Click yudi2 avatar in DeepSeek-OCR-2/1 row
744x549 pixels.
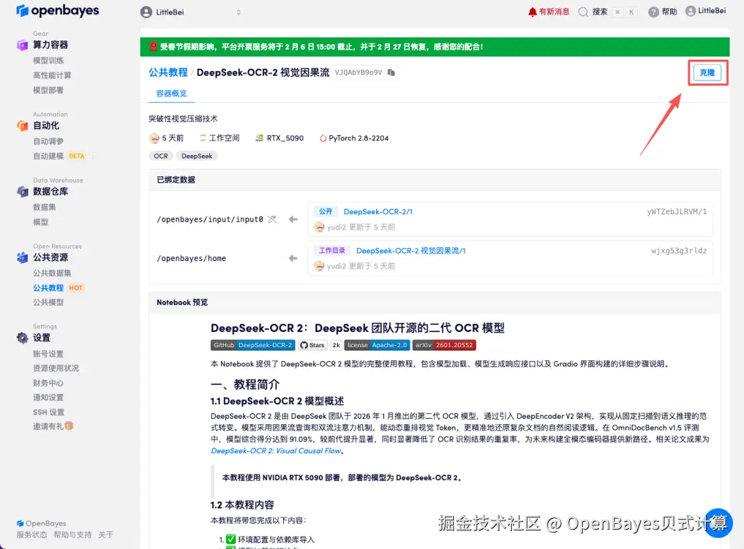coord(320,227)
